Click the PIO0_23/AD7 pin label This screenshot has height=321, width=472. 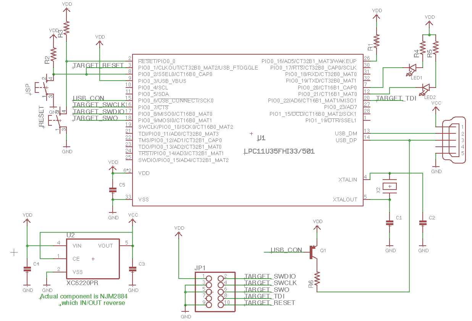340,107
